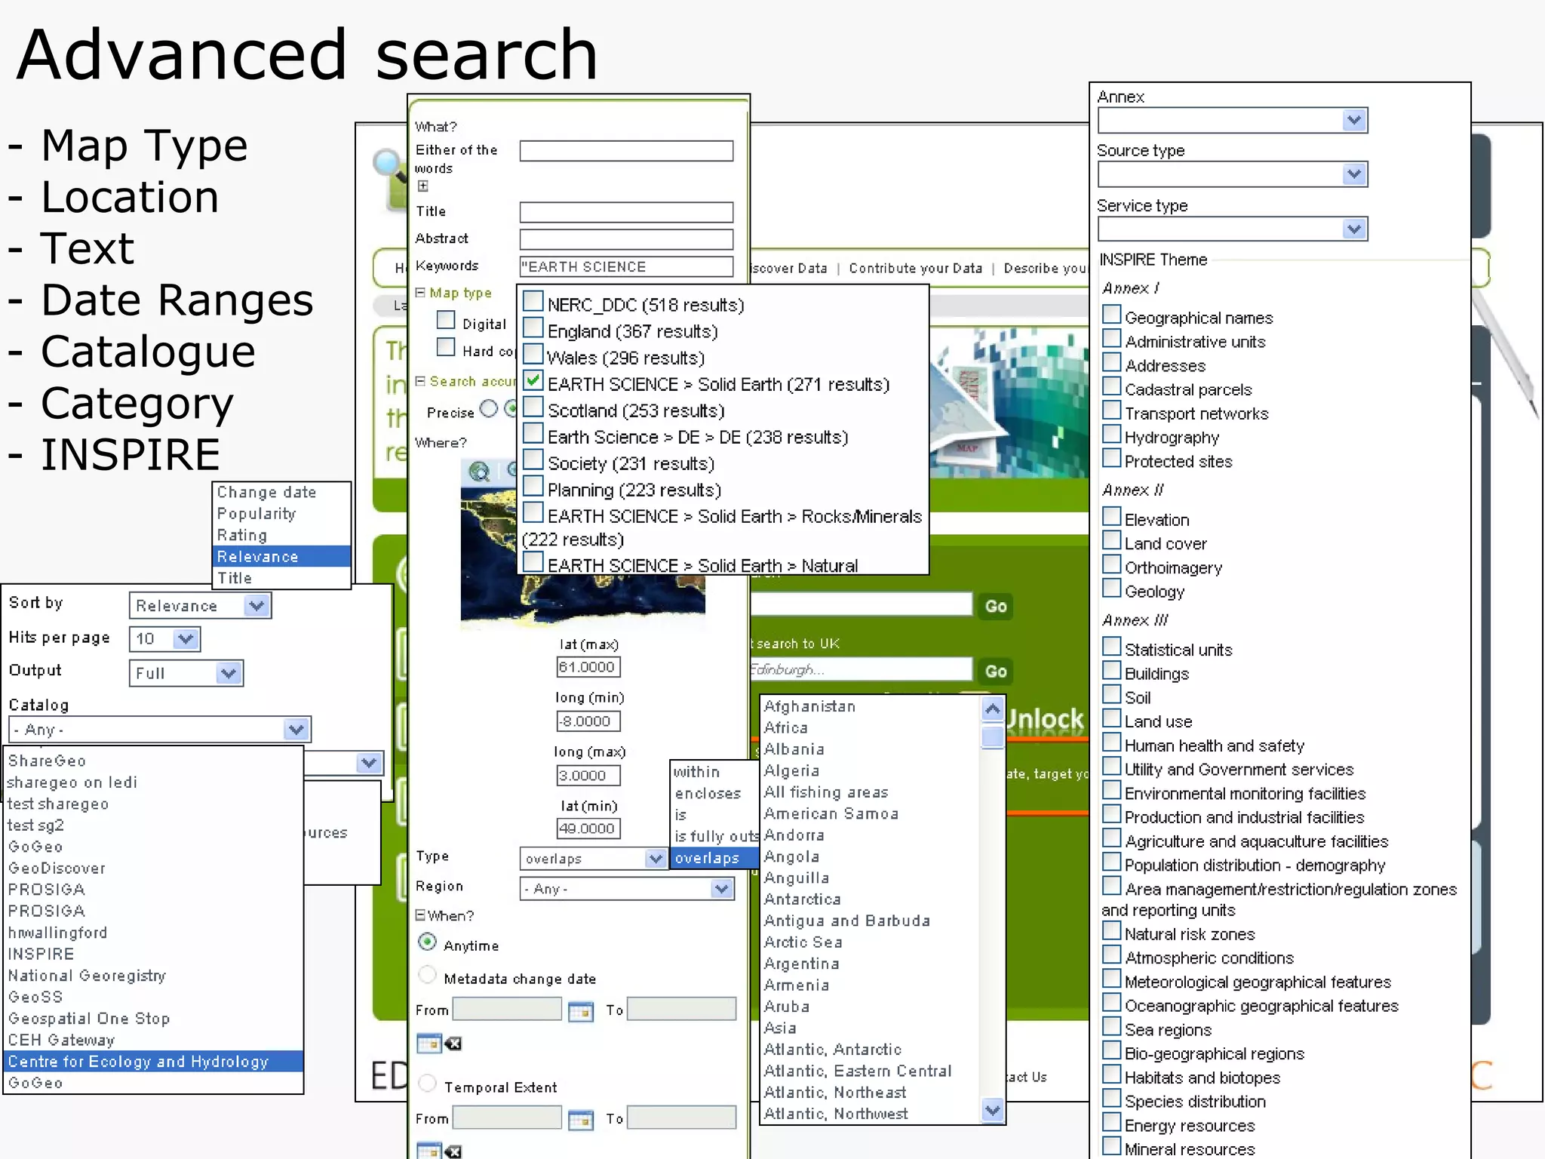The image size is (1545, 1159).
Task: Click the small calendar icon below Metadata From label
Action: [428, 1044]
